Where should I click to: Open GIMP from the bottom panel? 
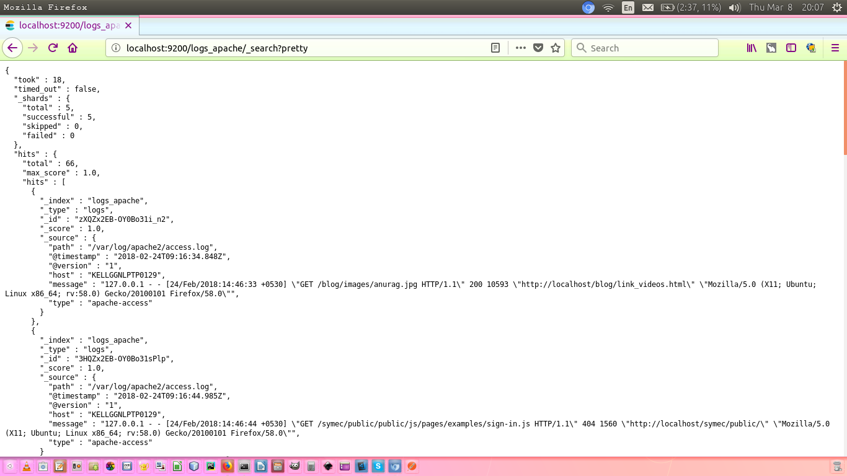click(x=295, y=466)
